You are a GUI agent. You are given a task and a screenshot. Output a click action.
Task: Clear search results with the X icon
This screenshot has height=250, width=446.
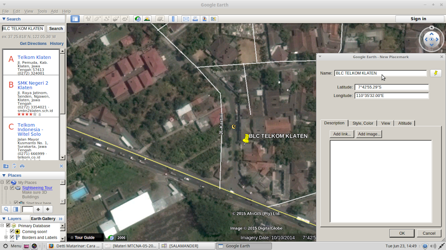62,166
